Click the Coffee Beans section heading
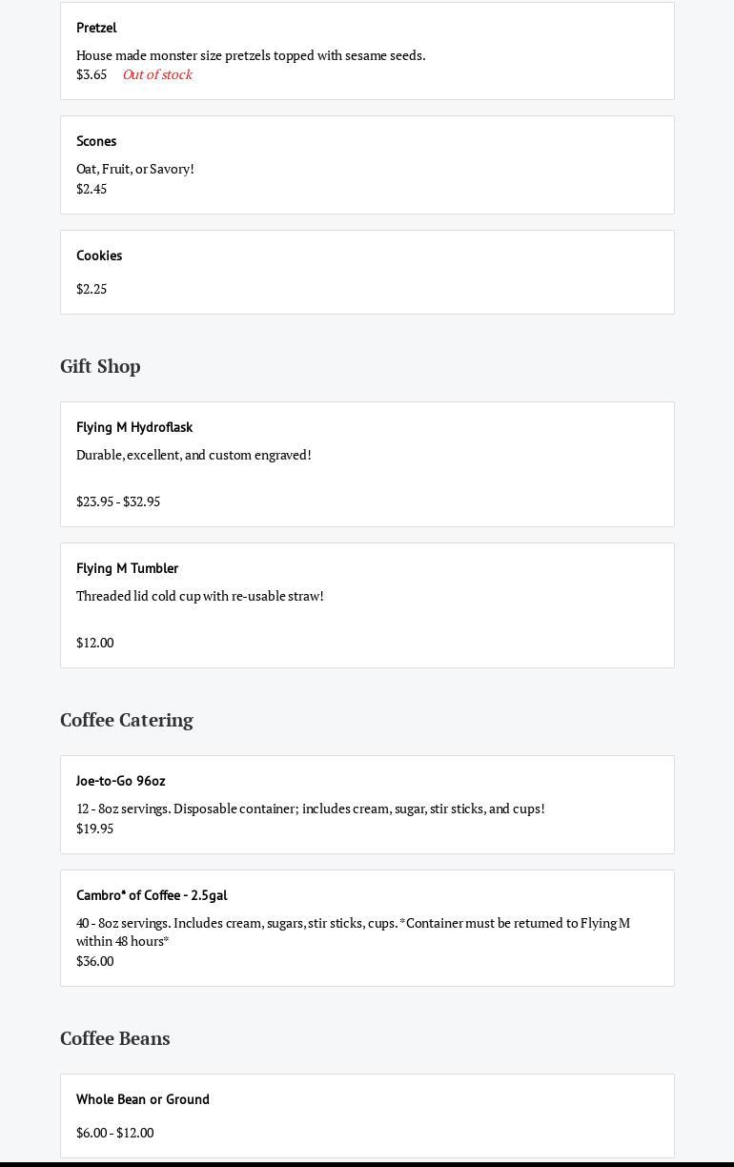Screen dimensions: 734x1167 114,1038
